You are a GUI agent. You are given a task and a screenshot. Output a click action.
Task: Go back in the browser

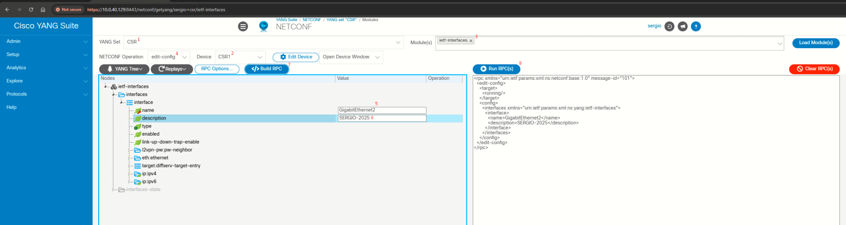coord(7,10)
